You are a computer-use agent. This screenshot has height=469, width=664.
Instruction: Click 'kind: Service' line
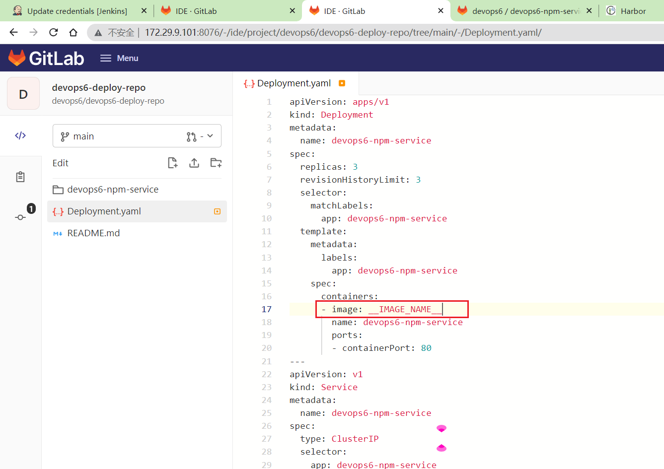323,387
